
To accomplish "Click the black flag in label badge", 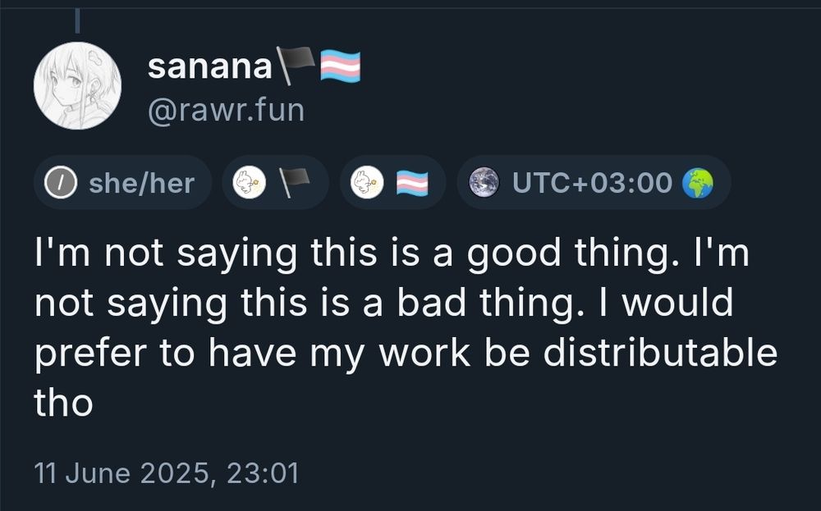I will point(296,182).
